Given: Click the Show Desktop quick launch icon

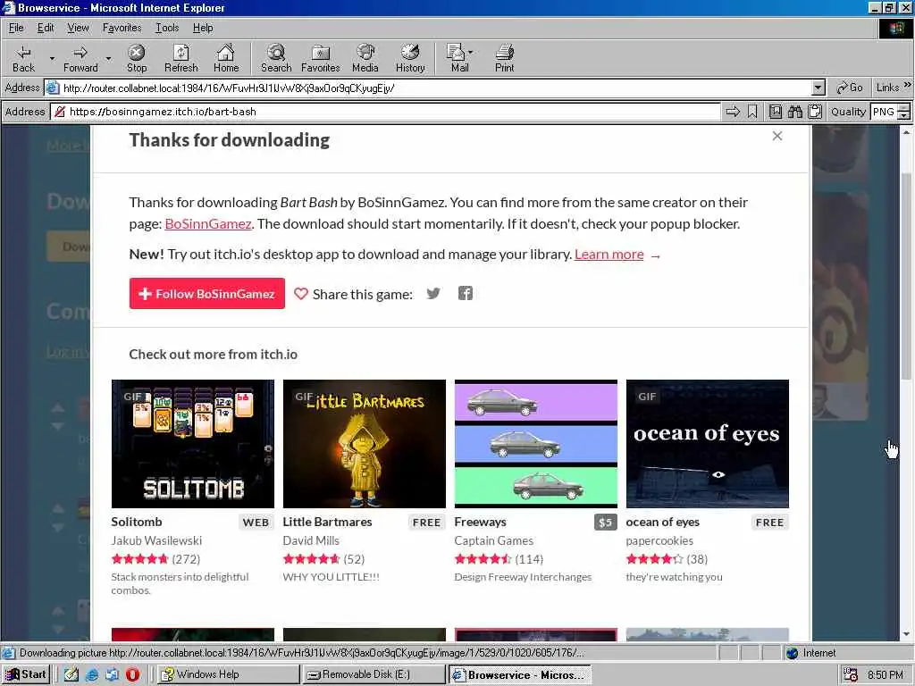Looking at the screenshot, I should coord(71,674).
